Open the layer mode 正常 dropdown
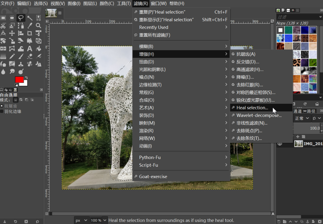The image size is (323, 224). click(302, 118)
